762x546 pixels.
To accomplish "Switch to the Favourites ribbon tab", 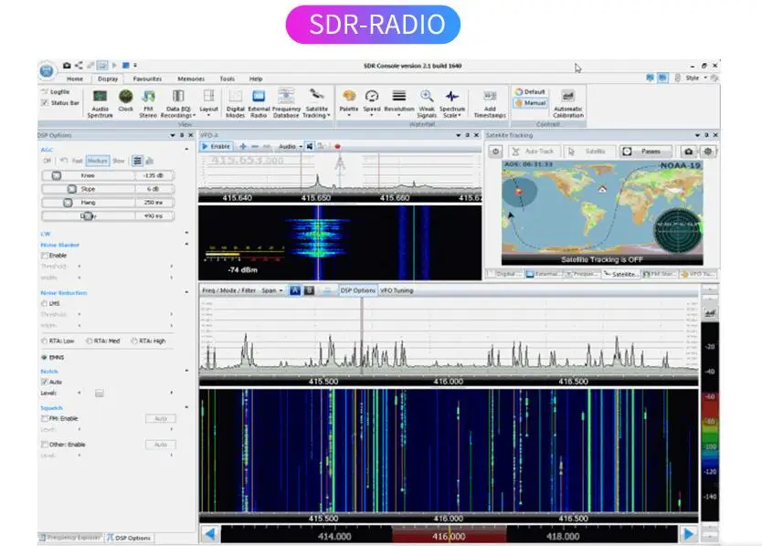I will click(147, 79).
